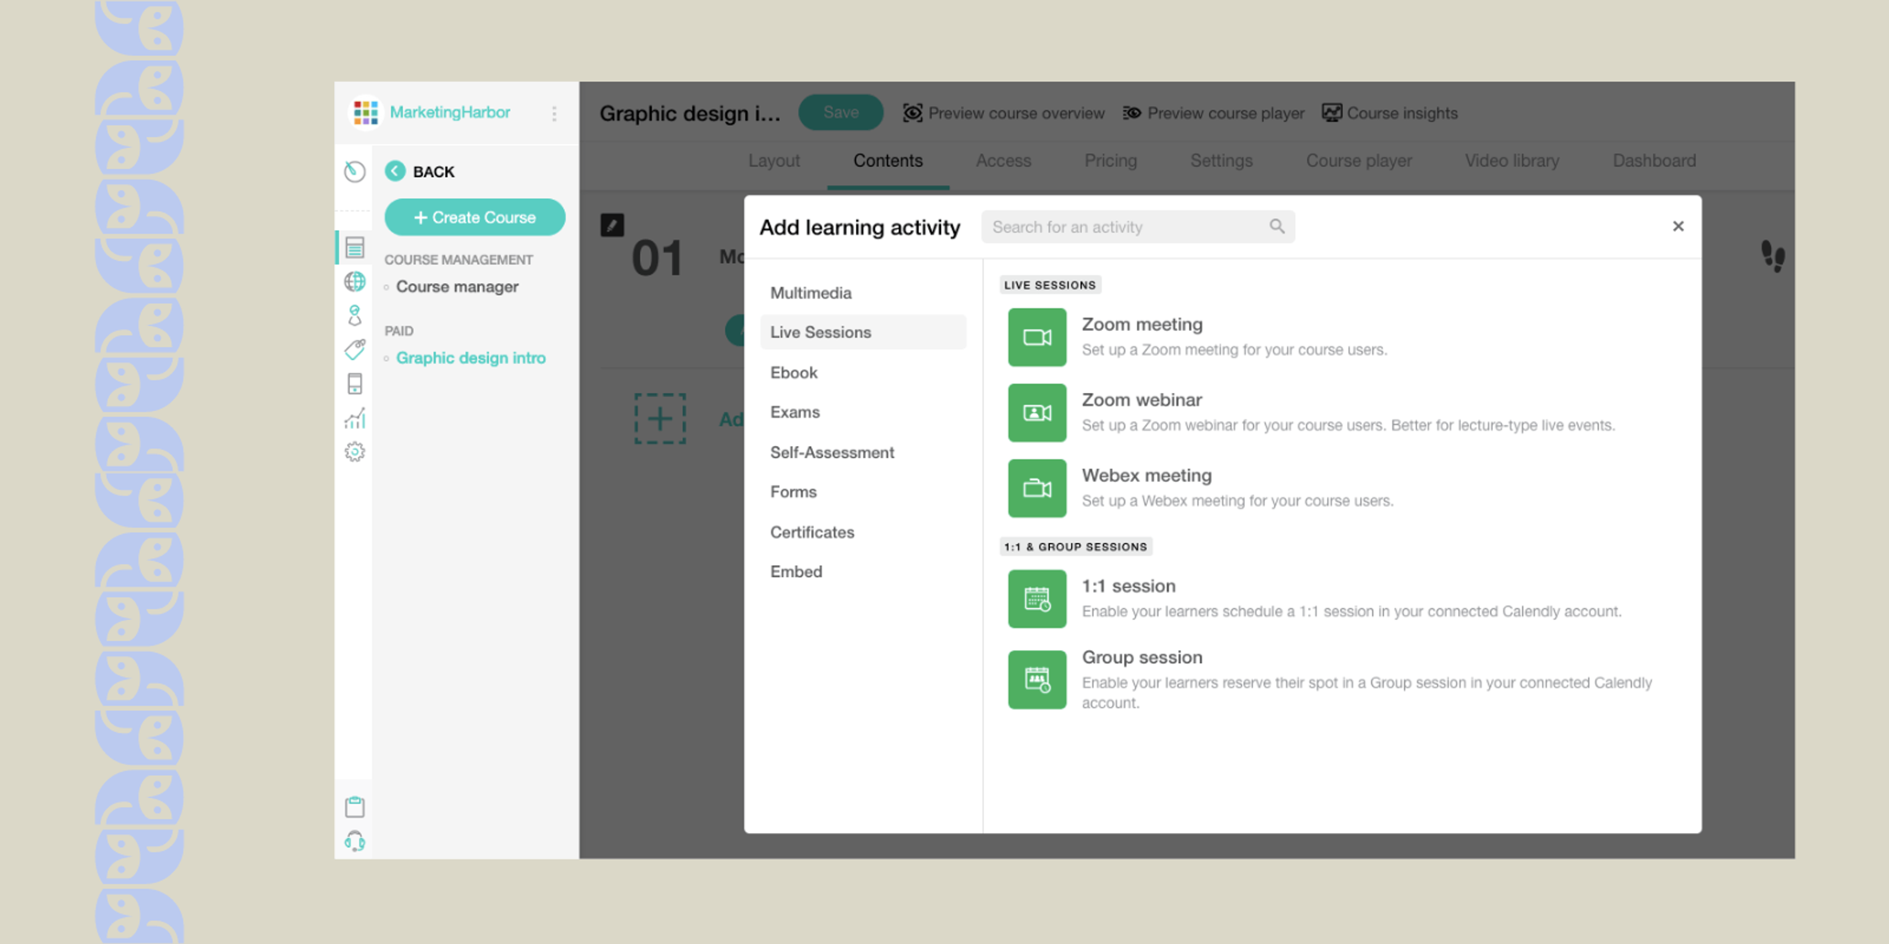
Task: Open the Graphic design intro course
Action: (x=471, y=357)
